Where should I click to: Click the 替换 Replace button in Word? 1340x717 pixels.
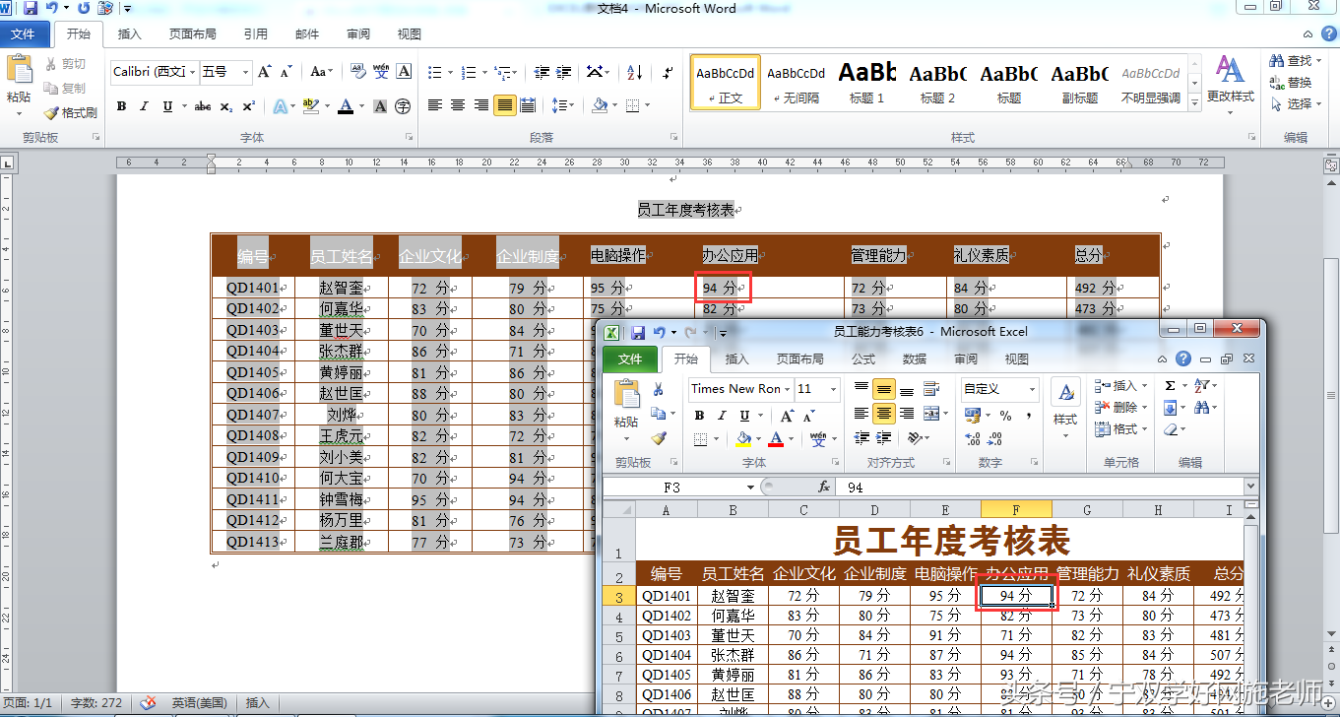coord(1291,83)
